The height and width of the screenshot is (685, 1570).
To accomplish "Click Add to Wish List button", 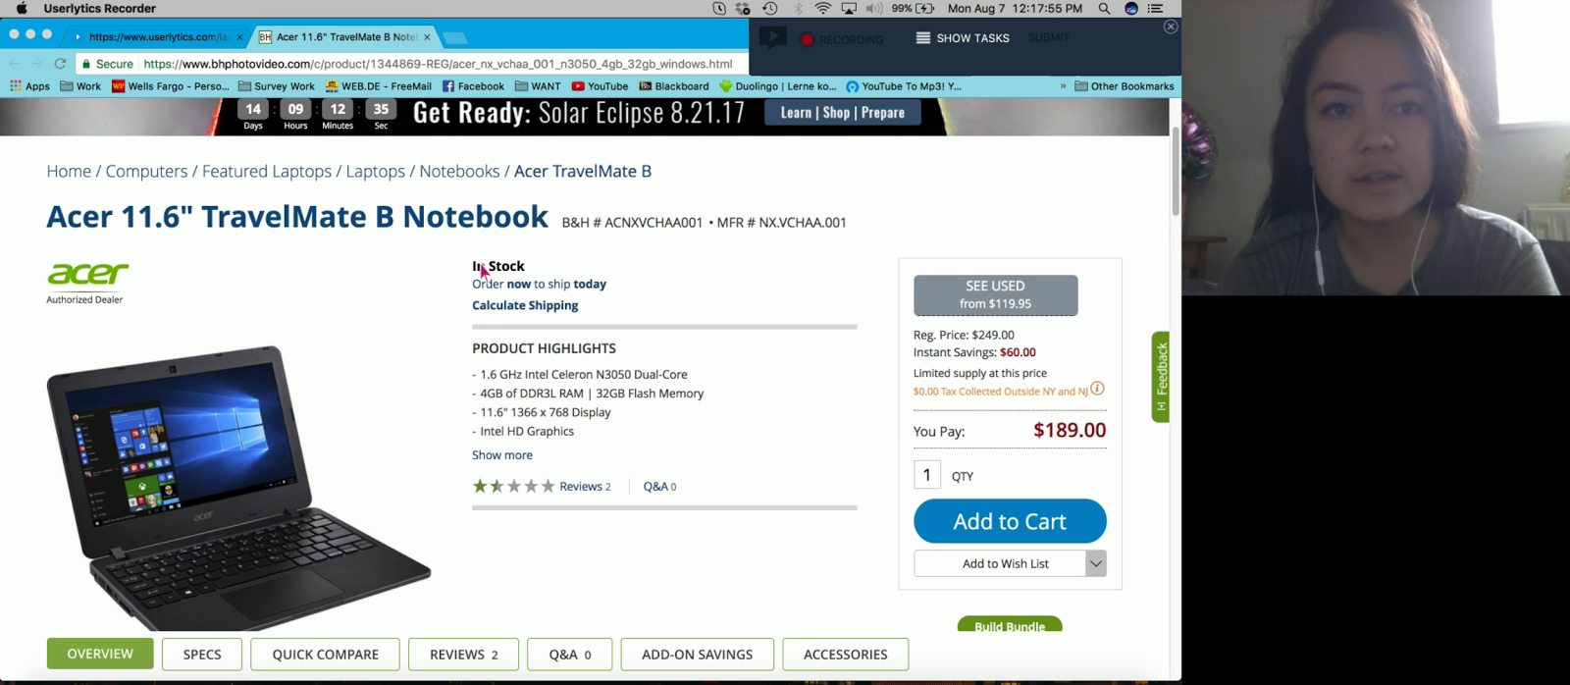I will click(x=1000, y=563).
